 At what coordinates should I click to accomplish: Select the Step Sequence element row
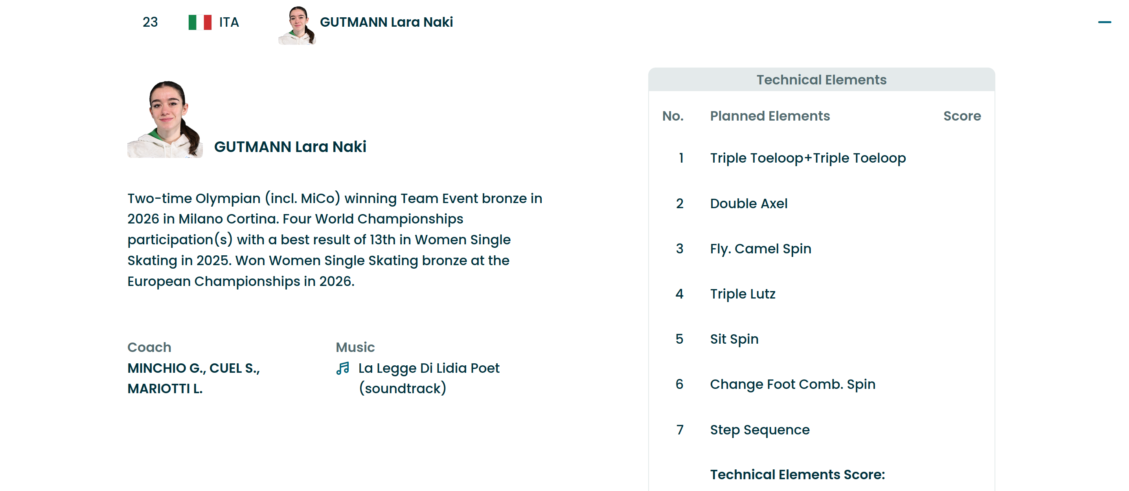pos(759,430)
